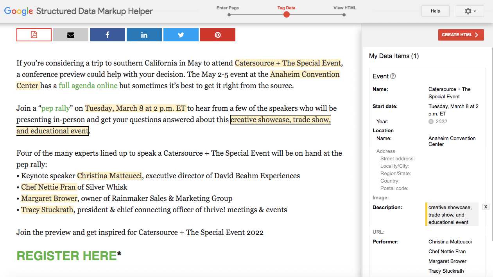Share on LinkedIn icon
This screenshot has width=493, height=277.
point(144,35)
